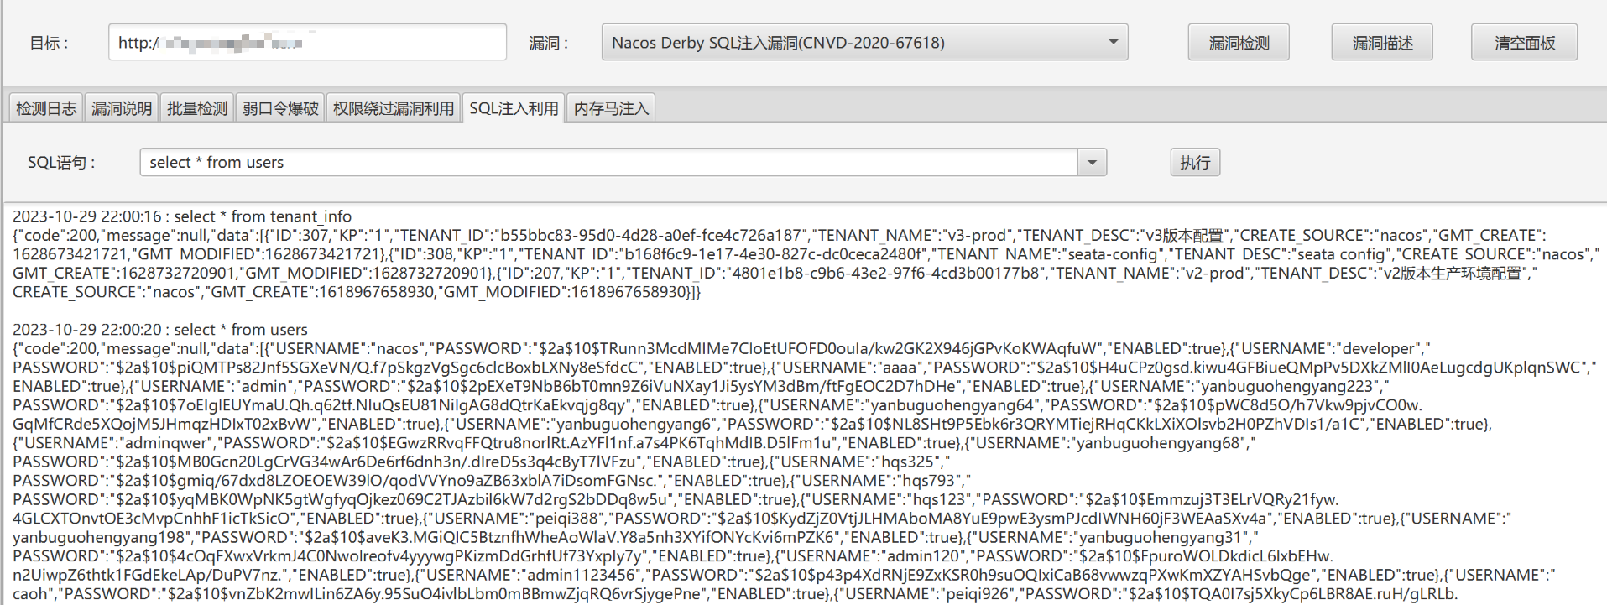The width and height of the screenshot is (1607, 605).
Task: Click the log line '2023-10-29 22:00:20 : select * from users'
Action: [160, 330]
